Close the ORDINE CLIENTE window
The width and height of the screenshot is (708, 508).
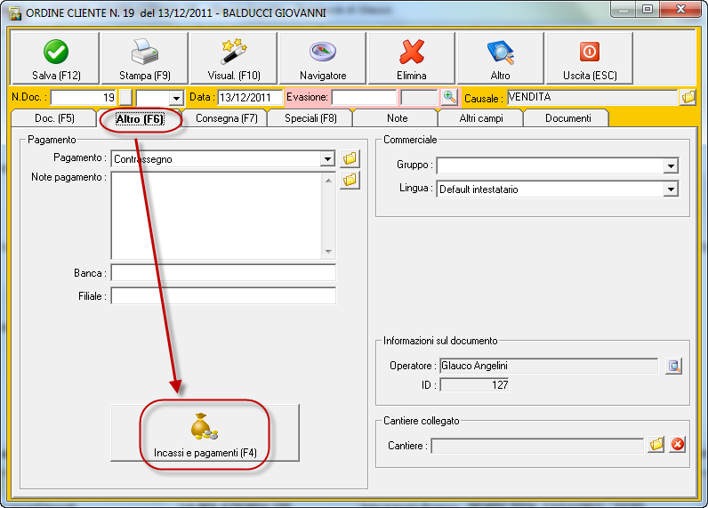[681, 9]
